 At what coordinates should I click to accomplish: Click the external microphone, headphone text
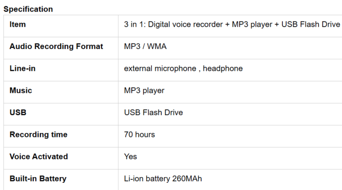click(x=183, y=68)
